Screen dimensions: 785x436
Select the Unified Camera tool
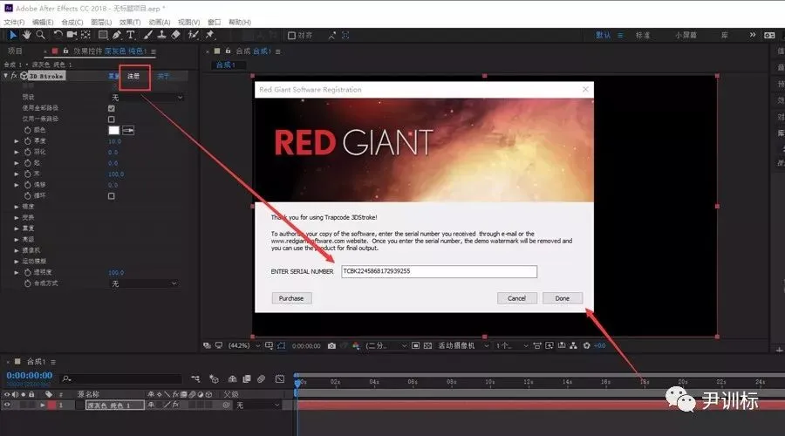72,35
